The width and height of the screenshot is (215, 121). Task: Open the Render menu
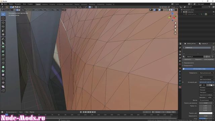pos(18,4)
